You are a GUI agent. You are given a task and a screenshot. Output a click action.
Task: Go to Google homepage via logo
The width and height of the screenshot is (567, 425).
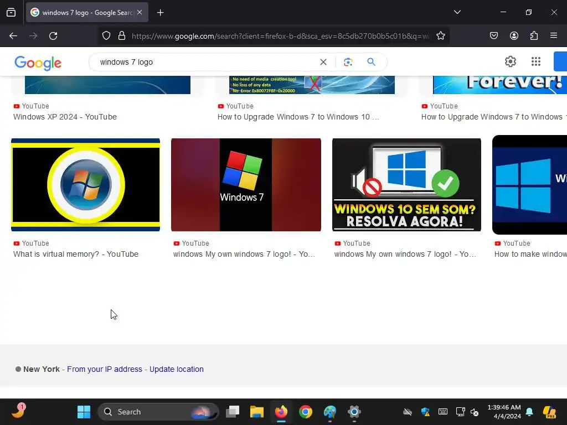coord(38,63)
